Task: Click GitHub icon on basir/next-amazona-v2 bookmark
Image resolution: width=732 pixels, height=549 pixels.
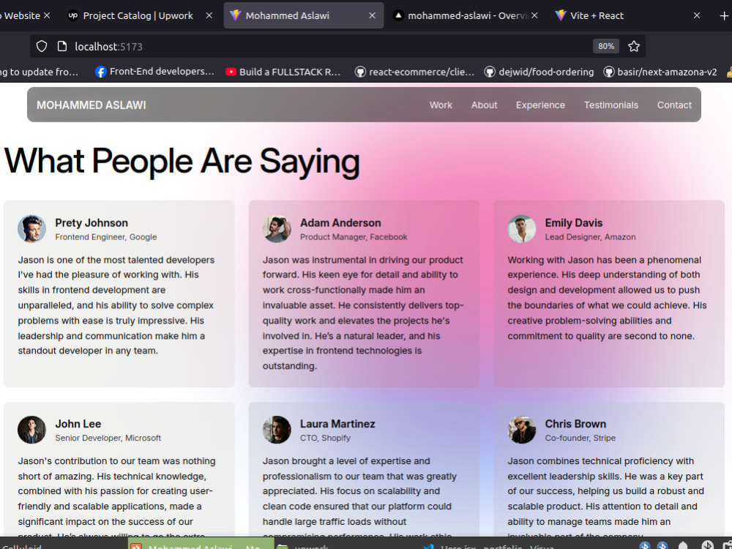Action: pos(609,72)
